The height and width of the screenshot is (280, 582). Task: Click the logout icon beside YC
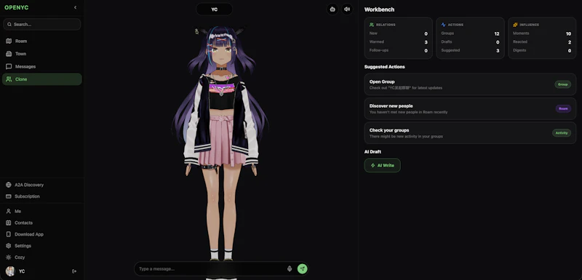(x=74, y=271)
